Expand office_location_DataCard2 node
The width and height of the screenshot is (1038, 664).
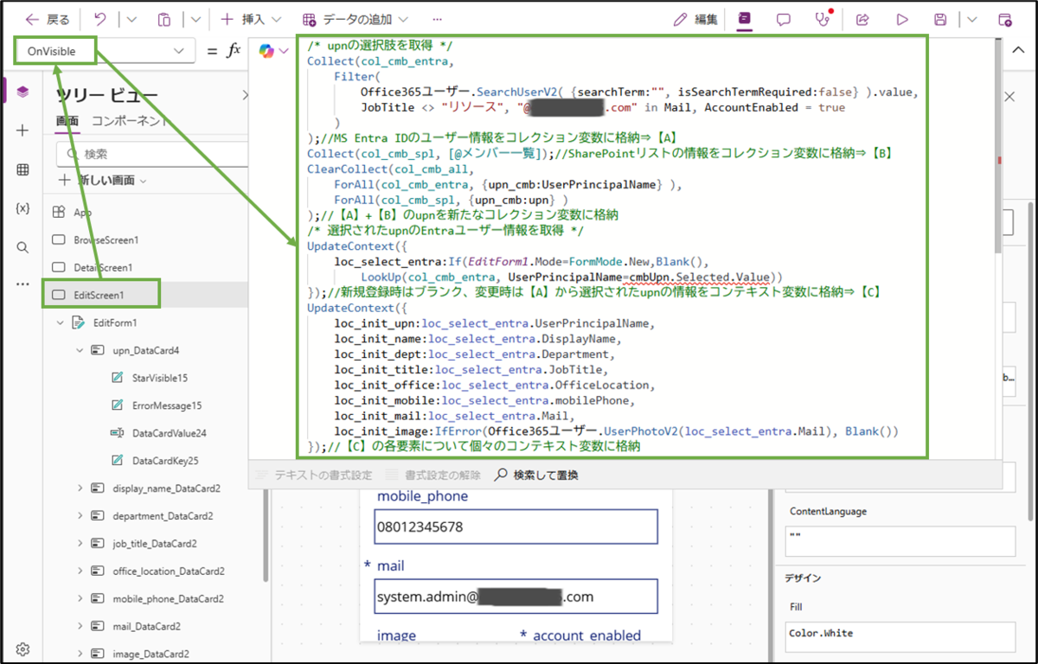(80, 571)
